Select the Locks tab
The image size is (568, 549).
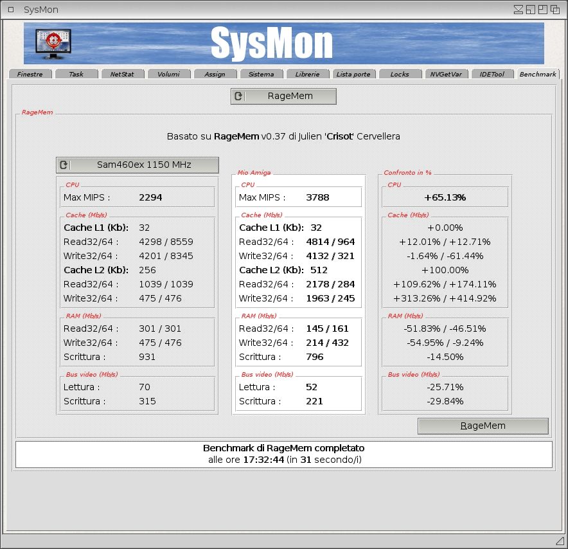tap(400, 75)
